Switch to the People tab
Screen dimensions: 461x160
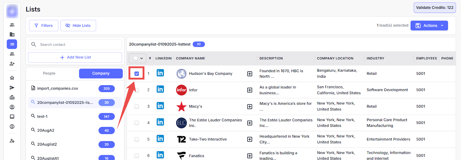49,73
